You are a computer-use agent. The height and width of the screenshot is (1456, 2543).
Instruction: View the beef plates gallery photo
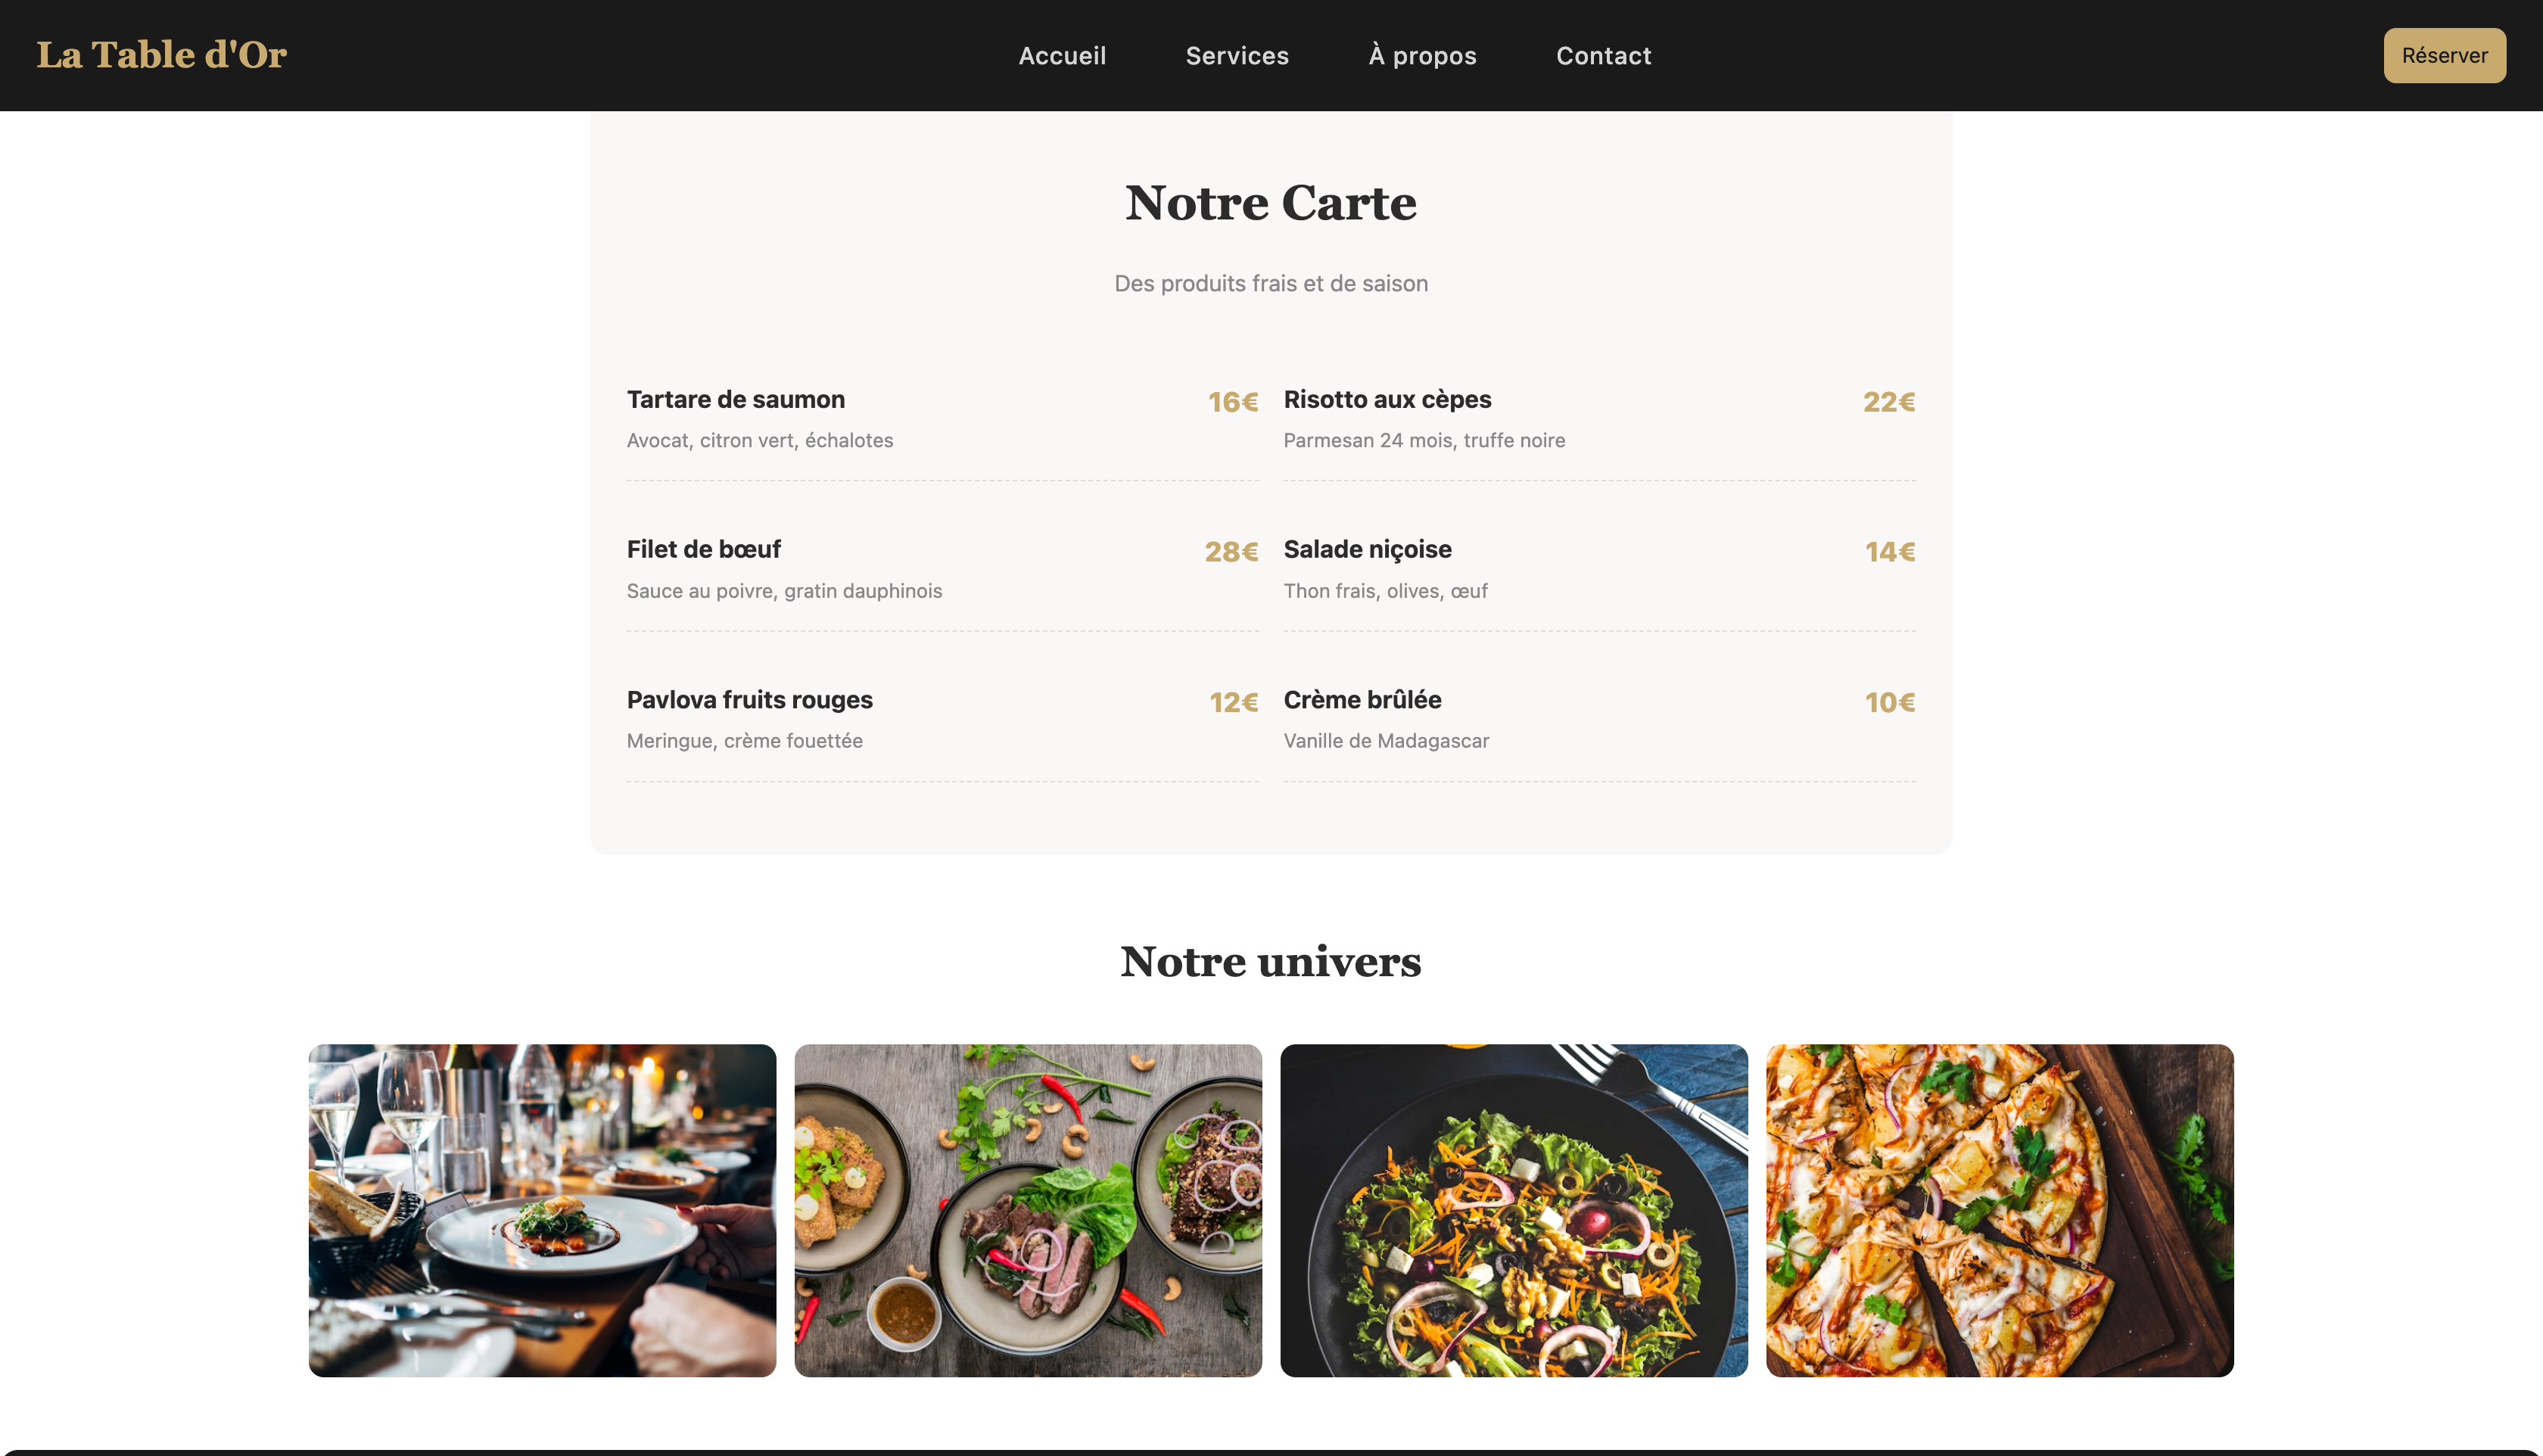coord(1028,1210)
